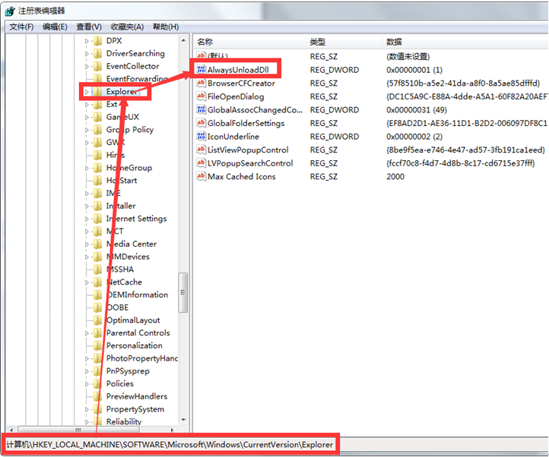
Task: Expand the DPX tree node
Action: click(x=87, y=41)
